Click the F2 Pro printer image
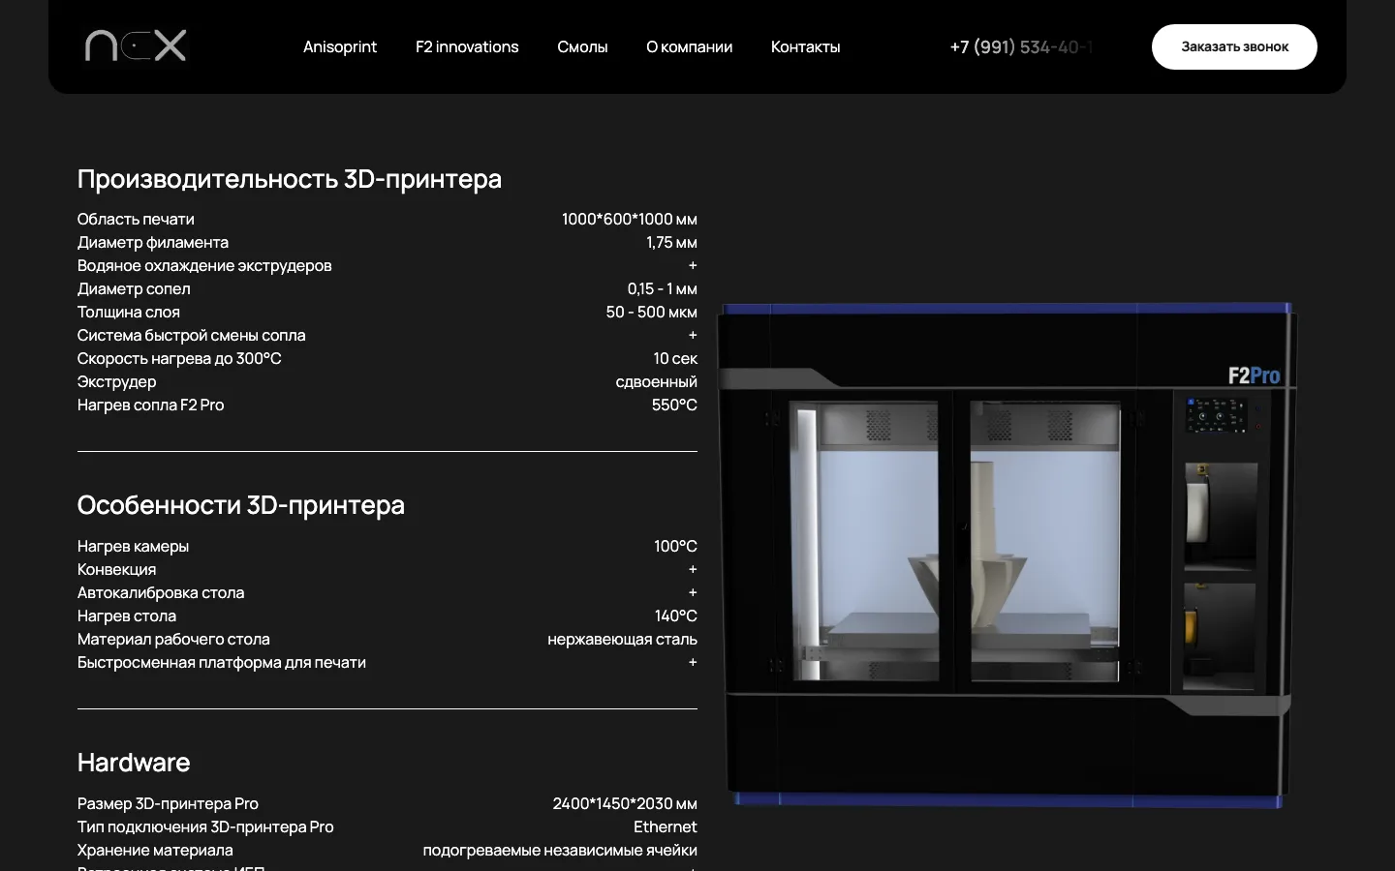This screenshot has height=871, width=1395. pyautogui.click(x=1007, y=556)
